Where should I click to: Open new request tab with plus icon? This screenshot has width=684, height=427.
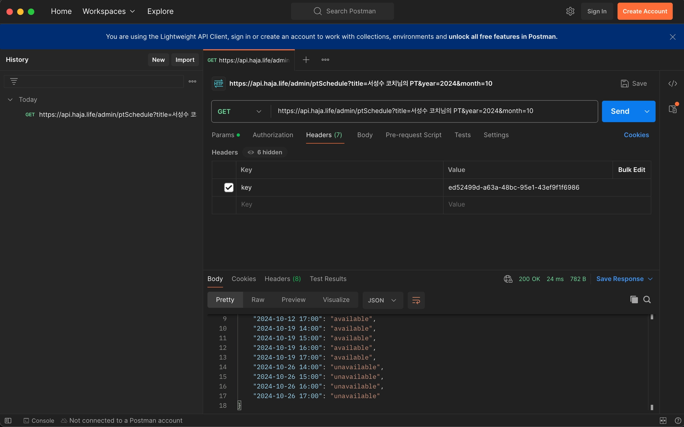pos(306,60)
